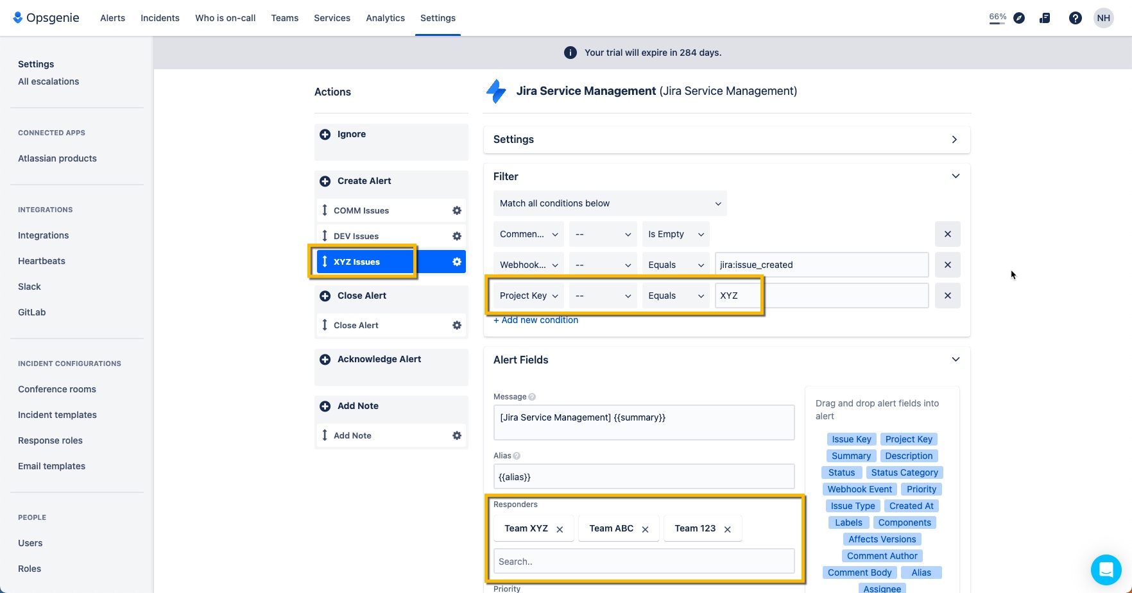
Task: Select the Webhook Event field tag
Action: [860, 489]
